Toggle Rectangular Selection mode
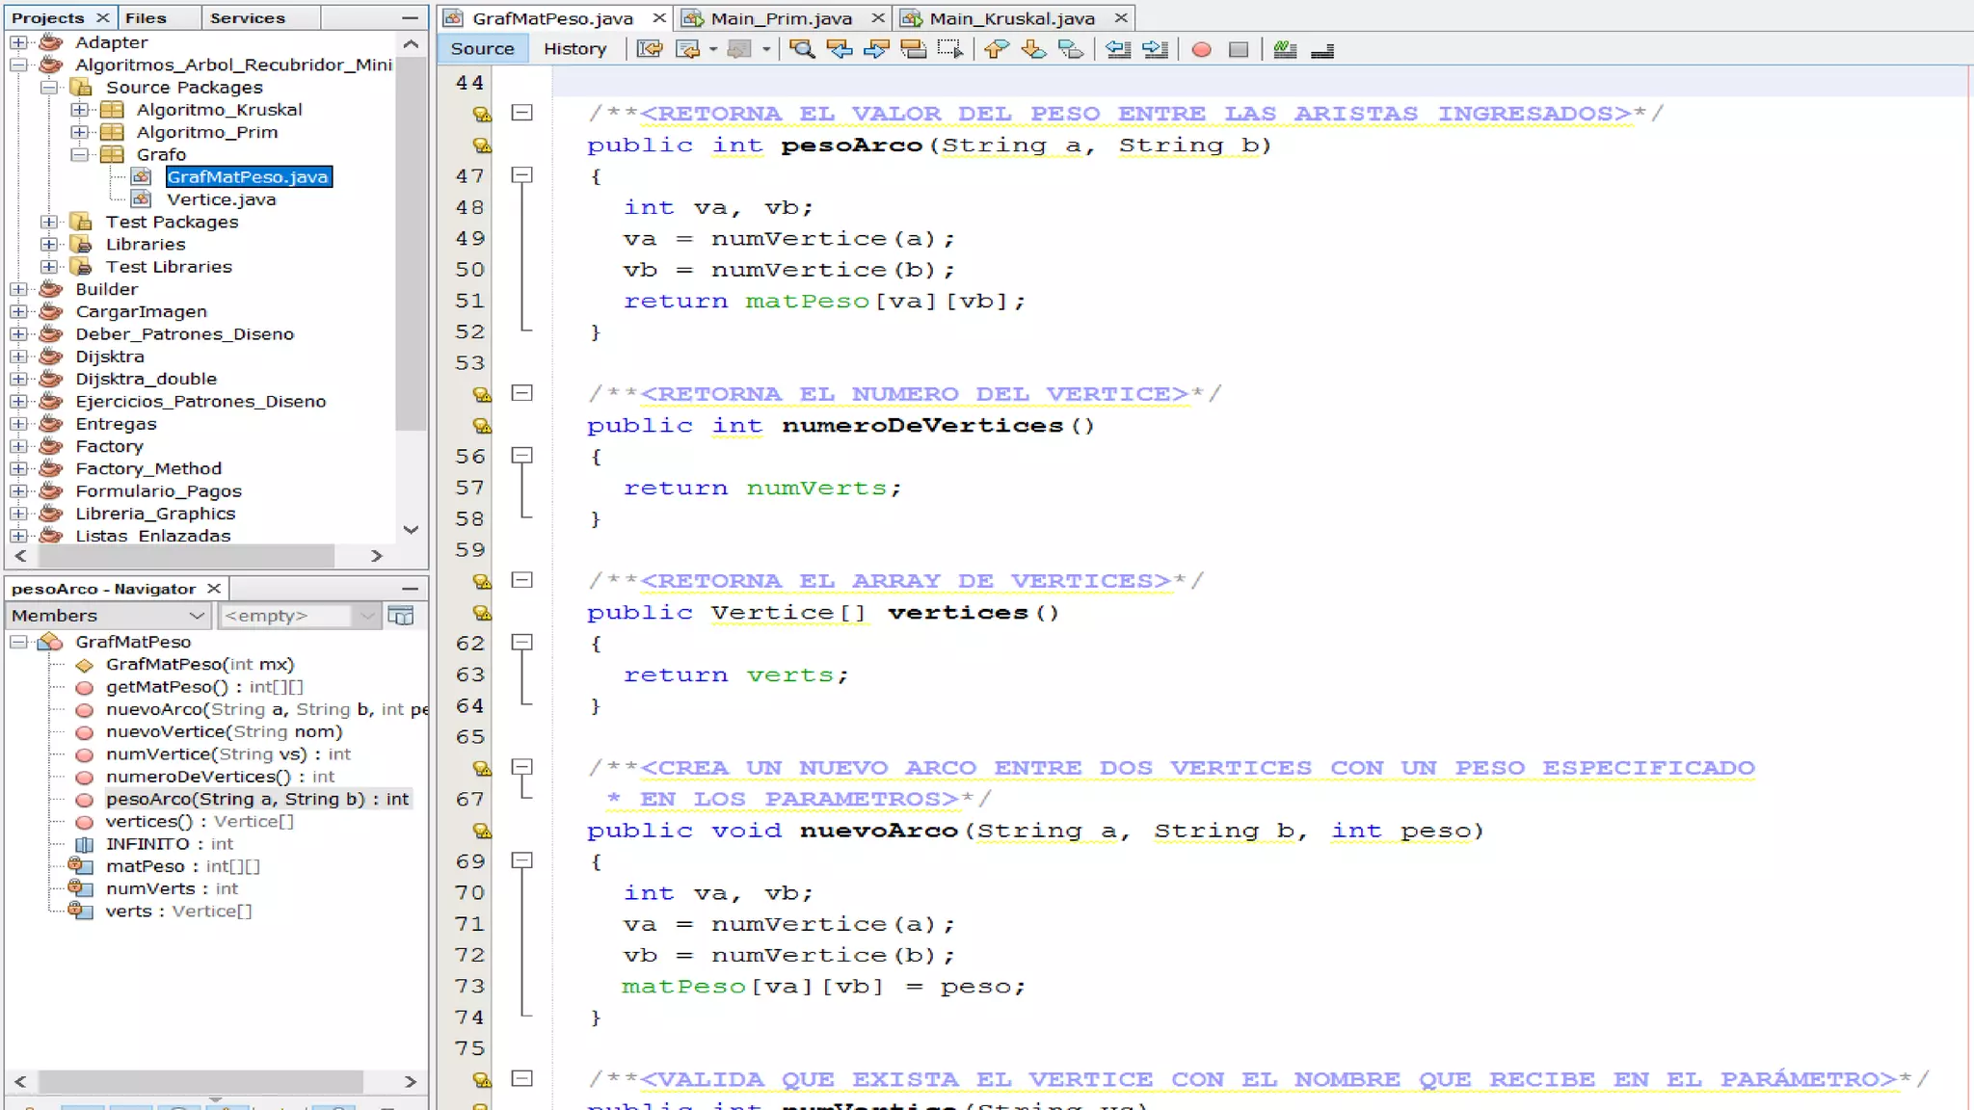This screenshot has width=1974, height=1110. click(950, 49)
